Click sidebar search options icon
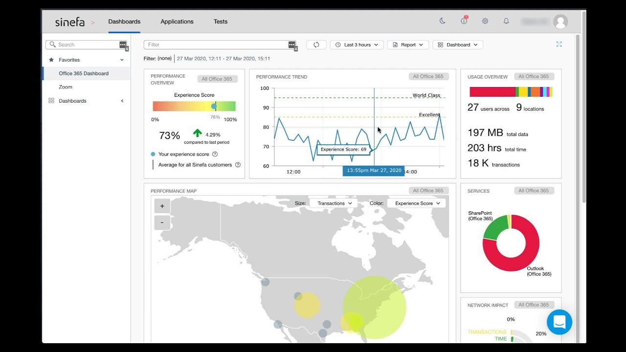626x352 pixels. 123,45
